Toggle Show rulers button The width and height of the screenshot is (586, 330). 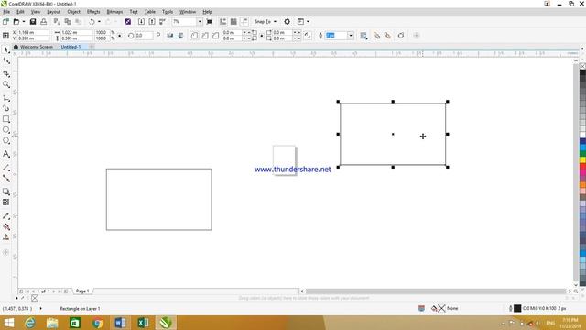tap(223, 22)
